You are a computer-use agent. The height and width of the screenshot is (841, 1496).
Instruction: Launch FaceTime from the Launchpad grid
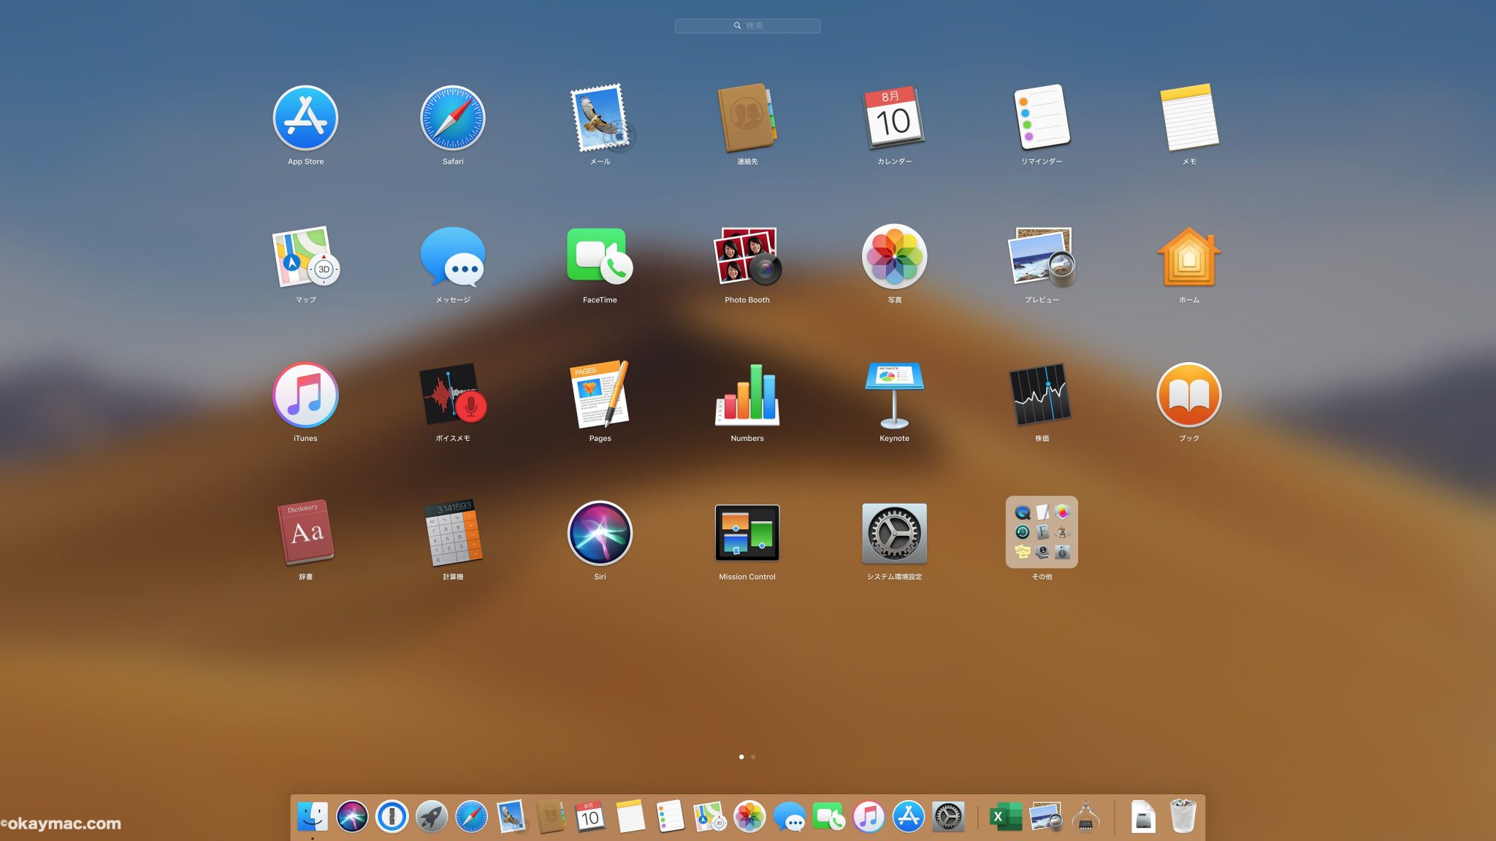pos(600,257)
